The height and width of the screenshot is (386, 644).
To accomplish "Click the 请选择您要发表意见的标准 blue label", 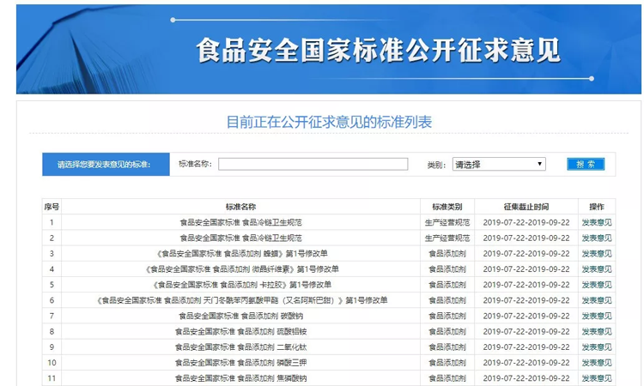I will 104,165.
